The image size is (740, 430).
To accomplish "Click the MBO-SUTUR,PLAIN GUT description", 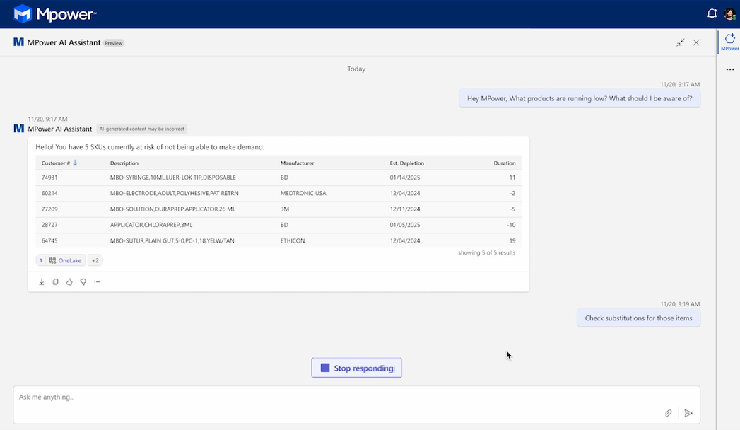I will click(172, 240).
